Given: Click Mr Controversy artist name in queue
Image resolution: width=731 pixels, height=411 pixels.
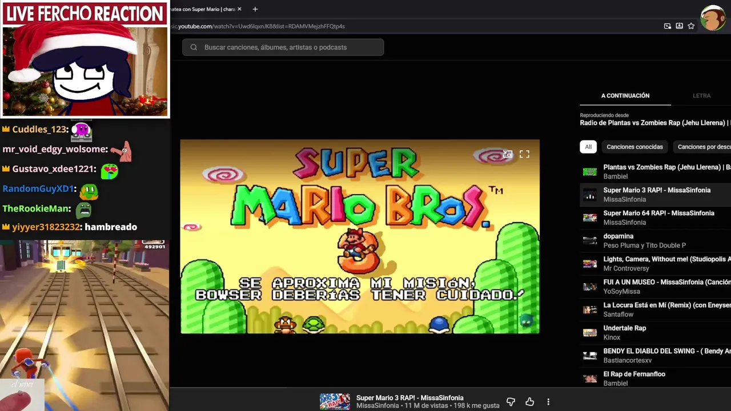Looking at the screenshot, I should click(626, 268).
